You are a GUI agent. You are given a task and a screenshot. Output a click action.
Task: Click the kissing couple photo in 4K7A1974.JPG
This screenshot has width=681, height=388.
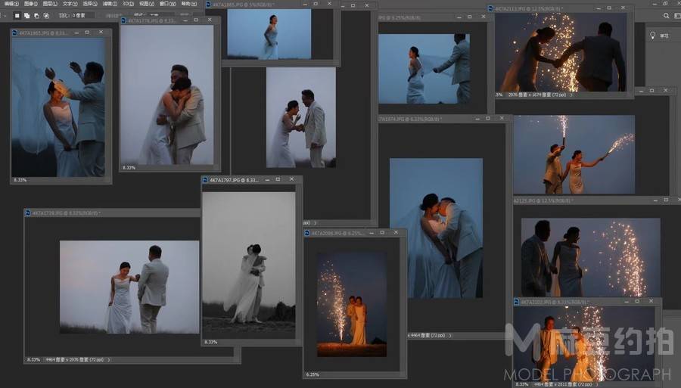click(x=436, y=228)
